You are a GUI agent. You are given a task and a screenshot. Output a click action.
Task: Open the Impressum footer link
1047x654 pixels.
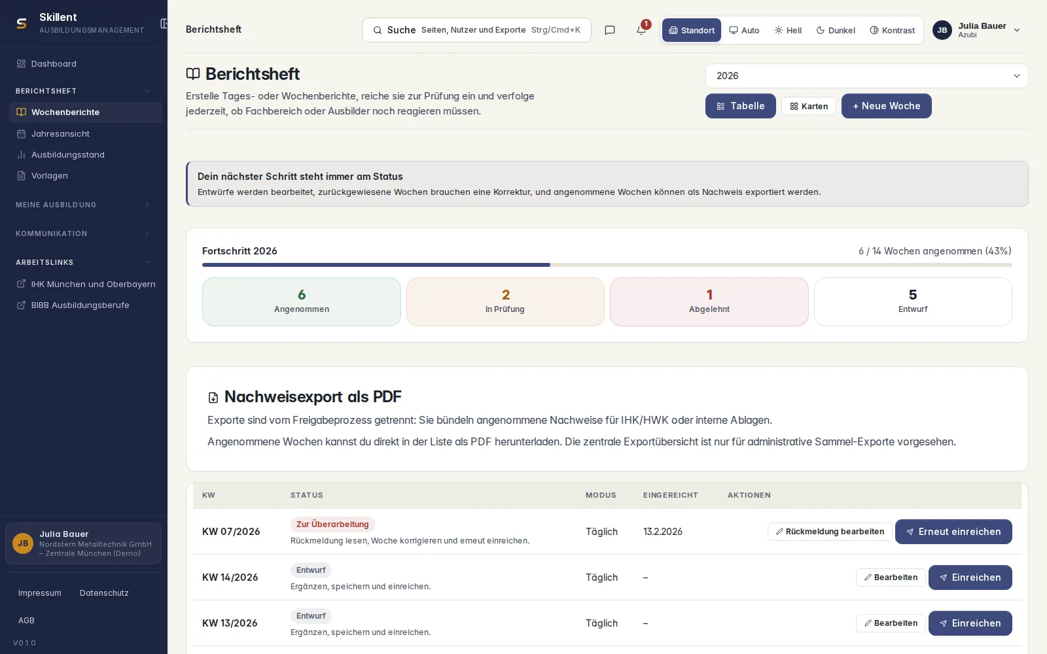(x=40, y=593)
